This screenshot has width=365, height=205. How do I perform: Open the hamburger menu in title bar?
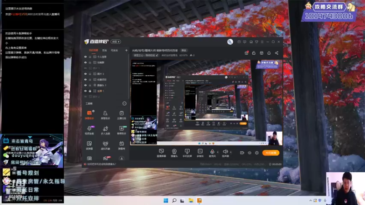pos(262,42)
